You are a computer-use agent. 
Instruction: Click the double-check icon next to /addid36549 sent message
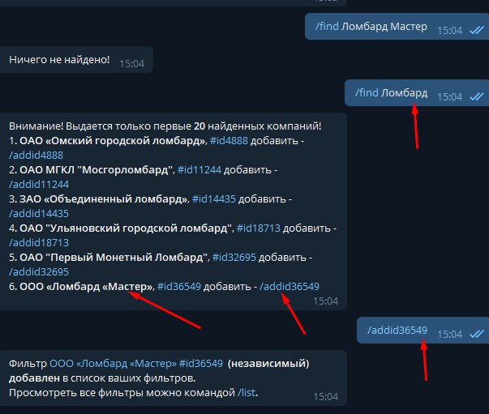(477, 335)
